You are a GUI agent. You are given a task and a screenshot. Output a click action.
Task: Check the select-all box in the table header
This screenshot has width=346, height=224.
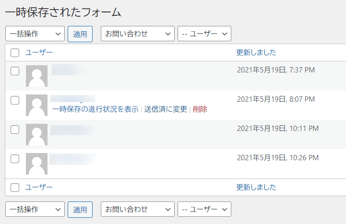[15, 53]
